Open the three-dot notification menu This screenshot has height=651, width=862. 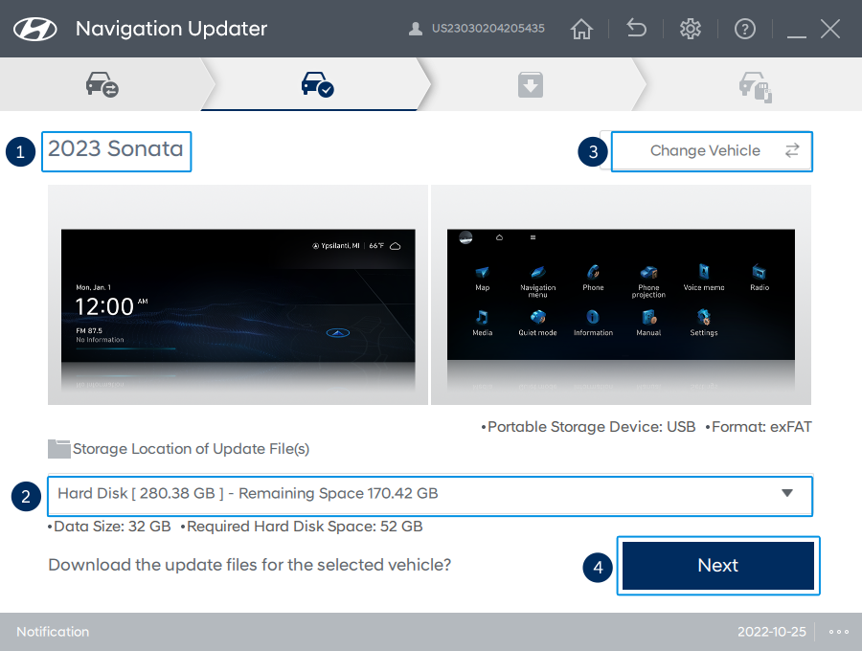point(839,632)
